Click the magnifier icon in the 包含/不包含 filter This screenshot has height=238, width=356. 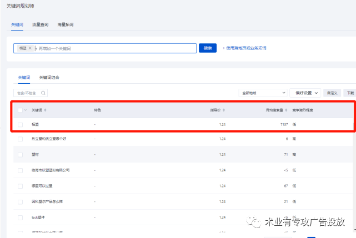(x=43, y=93)
